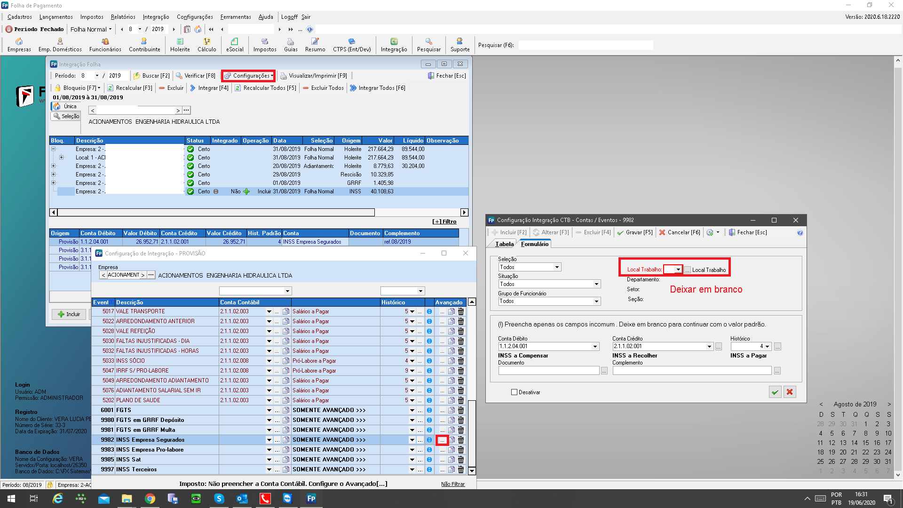903x508 pixels.
Task: Enable the Desativar checkbox
Action: [x=514, y=392]
